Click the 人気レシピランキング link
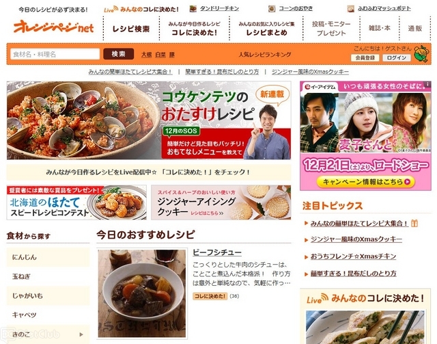Screen dimensions: 437x344 (x=265, y=55)
